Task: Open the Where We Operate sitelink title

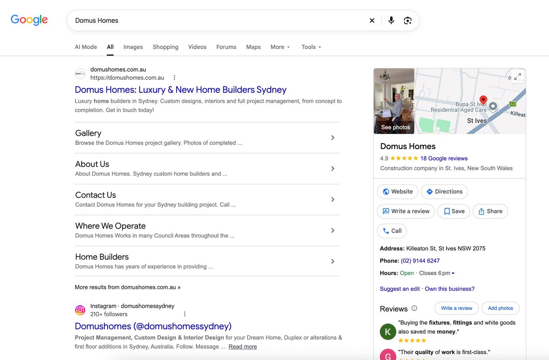Action: [110, 226]
